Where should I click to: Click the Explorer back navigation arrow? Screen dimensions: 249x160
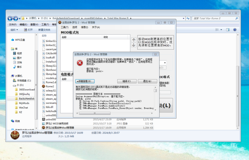pos(10,18)
